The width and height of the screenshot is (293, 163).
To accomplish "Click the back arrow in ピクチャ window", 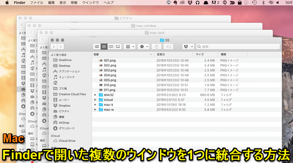I will click(22, 24).
